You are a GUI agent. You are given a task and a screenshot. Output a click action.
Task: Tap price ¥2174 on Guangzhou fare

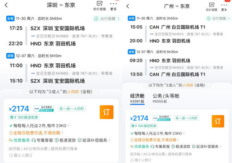(139, 118)
